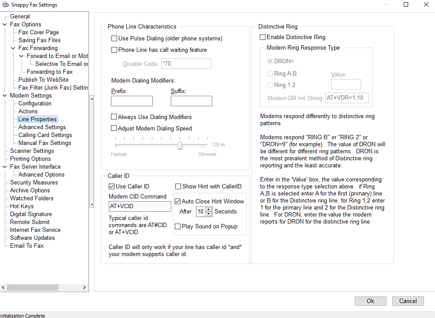Uncheck Use Caller ID
This screenshot has height=318, width=435.
[x=111, y=187]
